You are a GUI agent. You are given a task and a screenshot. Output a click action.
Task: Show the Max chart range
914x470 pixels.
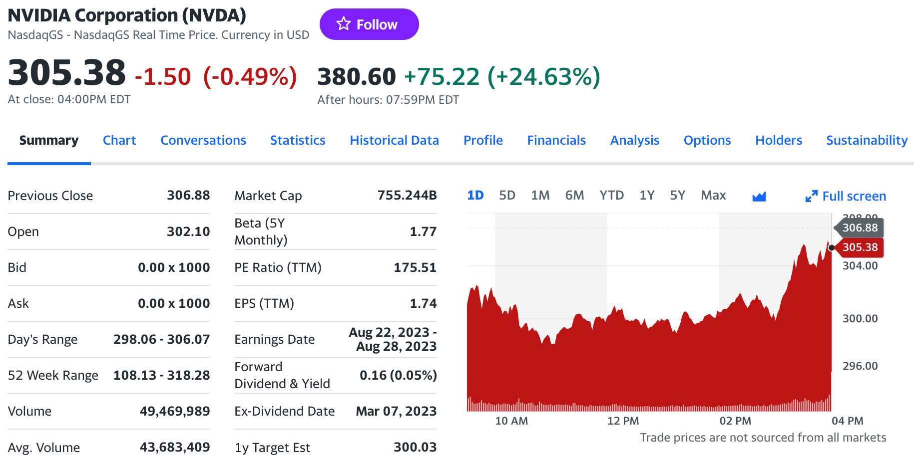pos(713,196)
